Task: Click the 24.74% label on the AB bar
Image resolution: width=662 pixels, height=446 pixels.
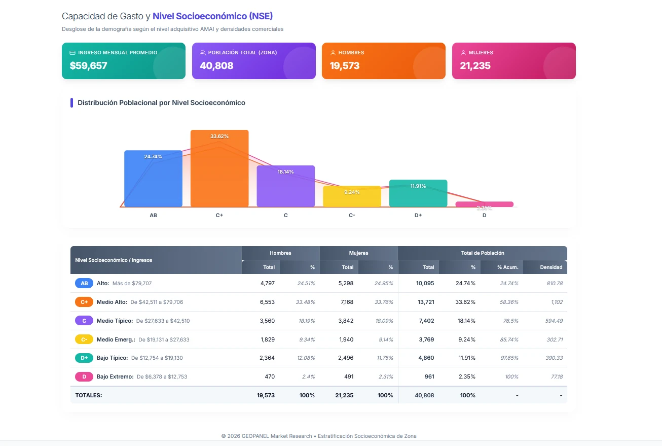Action: tap(153, 157)
